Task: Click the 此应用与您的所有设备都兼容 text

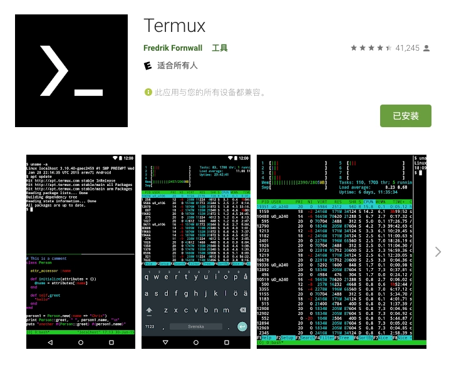Action: (x=210, y=92)
